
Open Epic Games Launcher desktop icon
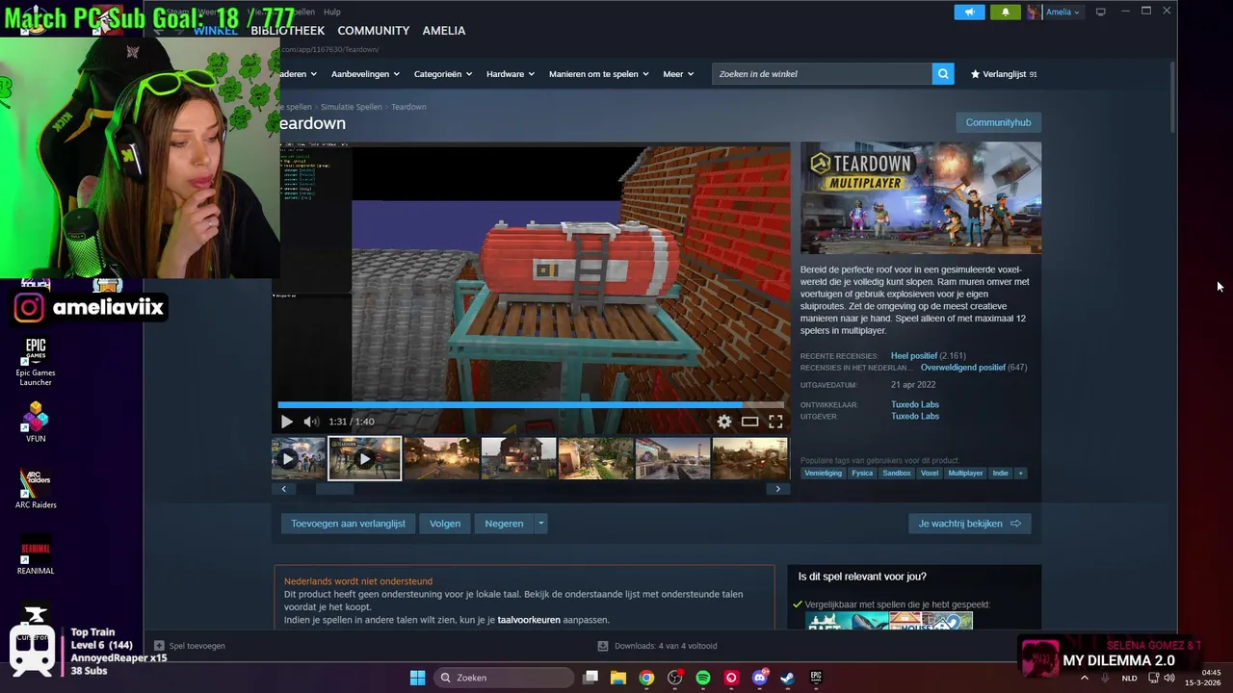(36, 361)
